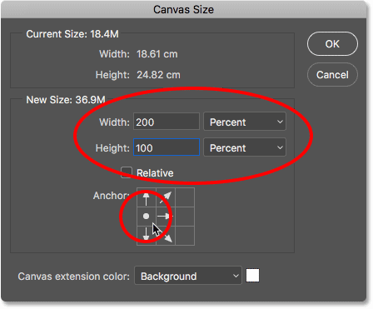Confirm with the OK button
The image size is (373, 309).
[x=332, y=44]
